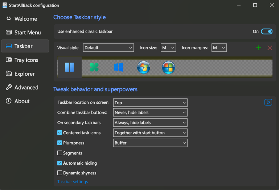279x190 pixels.
Task: Click the red X remove icon
Action: (x=270, y=48)
